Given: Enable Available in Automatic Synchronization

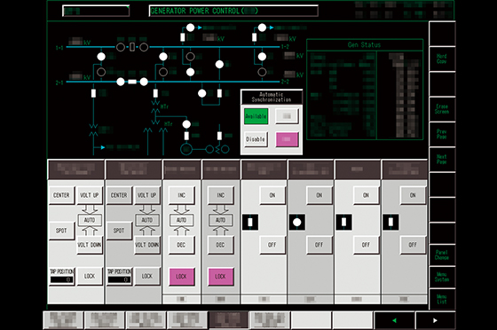Looking at the screenshot, I should [256, 116].
